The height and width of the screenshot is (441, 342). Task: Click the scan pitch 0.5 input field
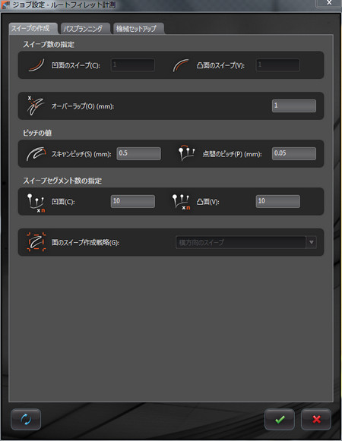[x=138, y=153]
